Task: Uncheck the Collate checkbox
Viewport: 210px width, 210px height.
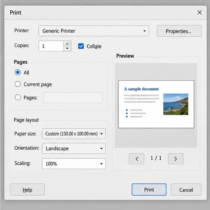Action: coord(81,46)
